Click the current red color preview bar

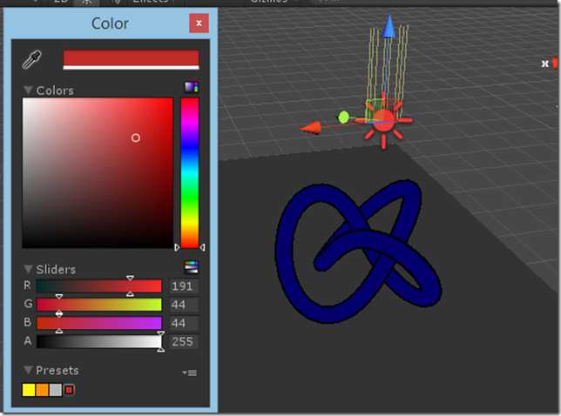(x=131, y=60)
